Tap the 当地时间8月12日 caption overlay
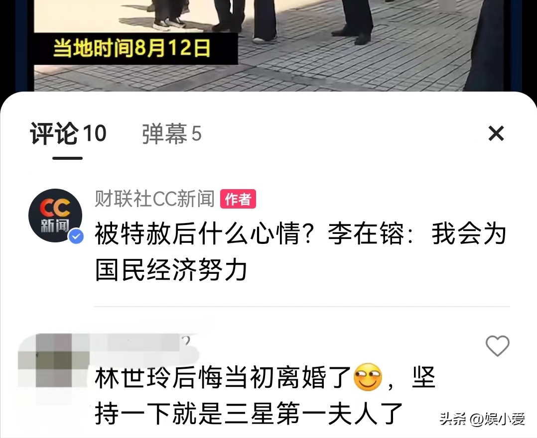This screenshot has width=537, height=438. (132, 48)
